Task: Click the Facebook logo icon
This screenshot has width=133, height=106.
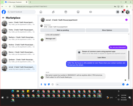Action: point(4,12)
